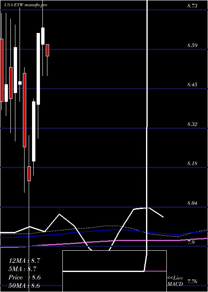208x292 pixels.
Task: Click the <<Live MACD label
Action: pos(175,281)
